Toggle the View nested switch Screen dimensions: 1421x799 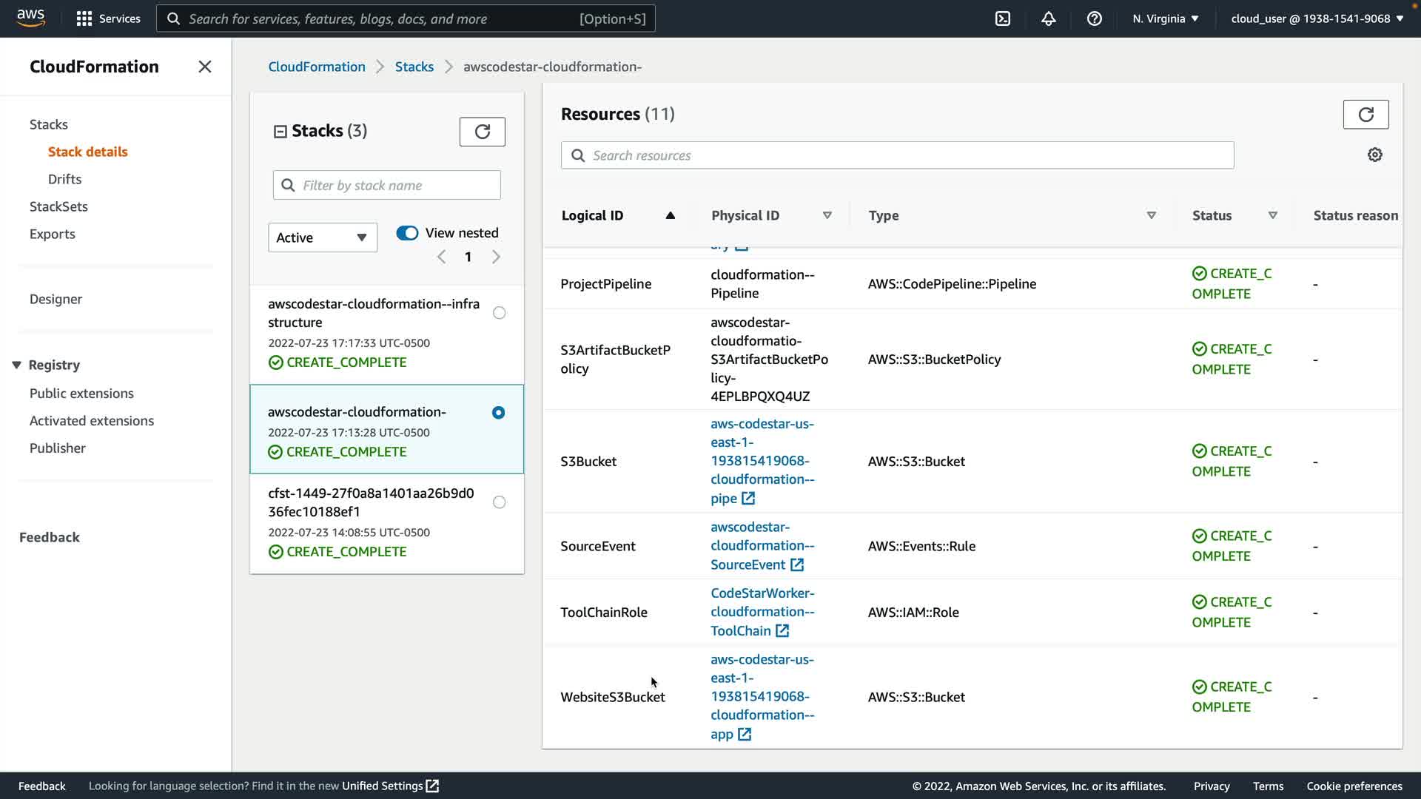pyautogui.click(x=407, y=233)
